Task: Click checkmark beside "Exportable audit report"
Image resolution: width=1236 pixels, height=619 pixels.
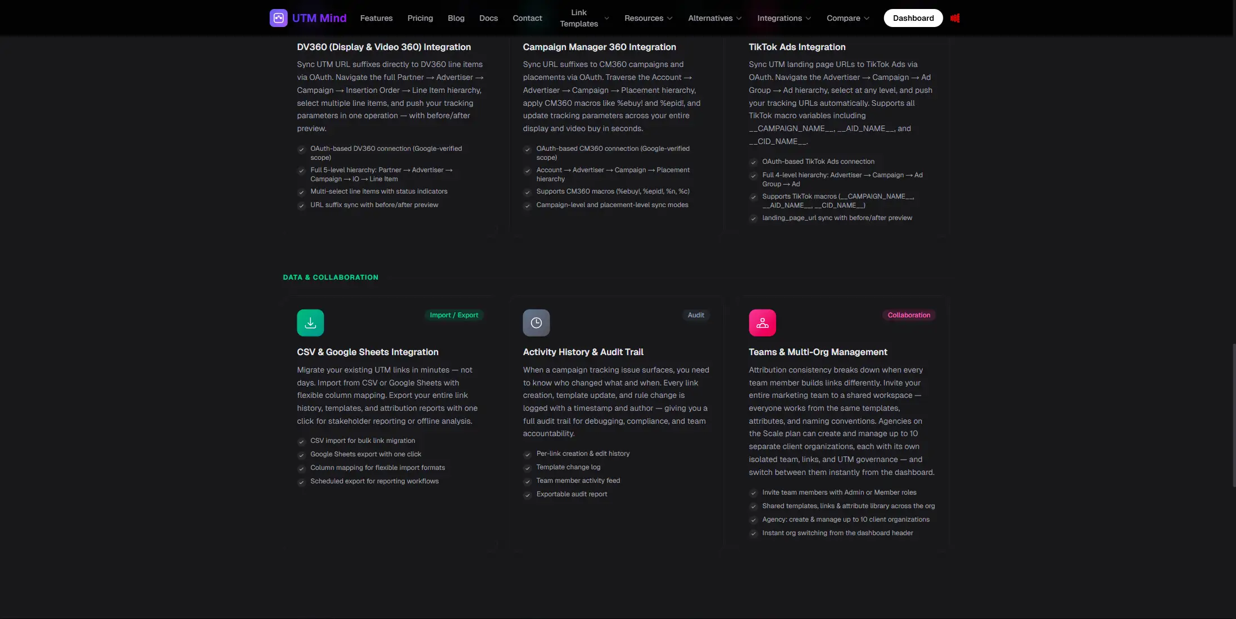Action: 528,495
